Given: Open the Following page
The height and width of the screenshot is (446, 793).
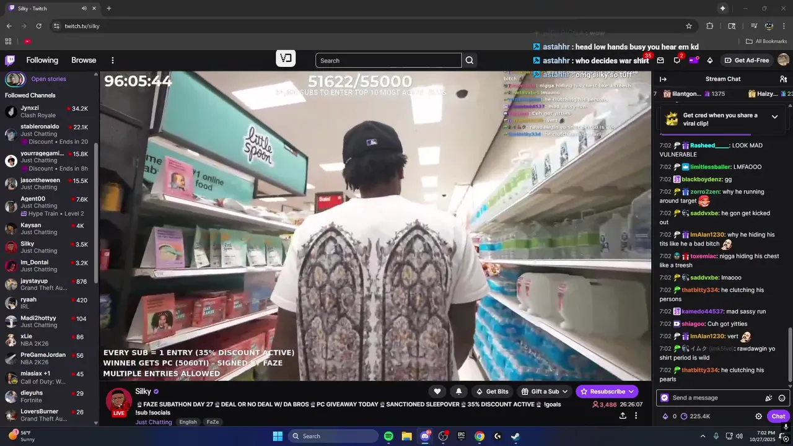Looking at the screenshot, I should [x=42, y=60].
